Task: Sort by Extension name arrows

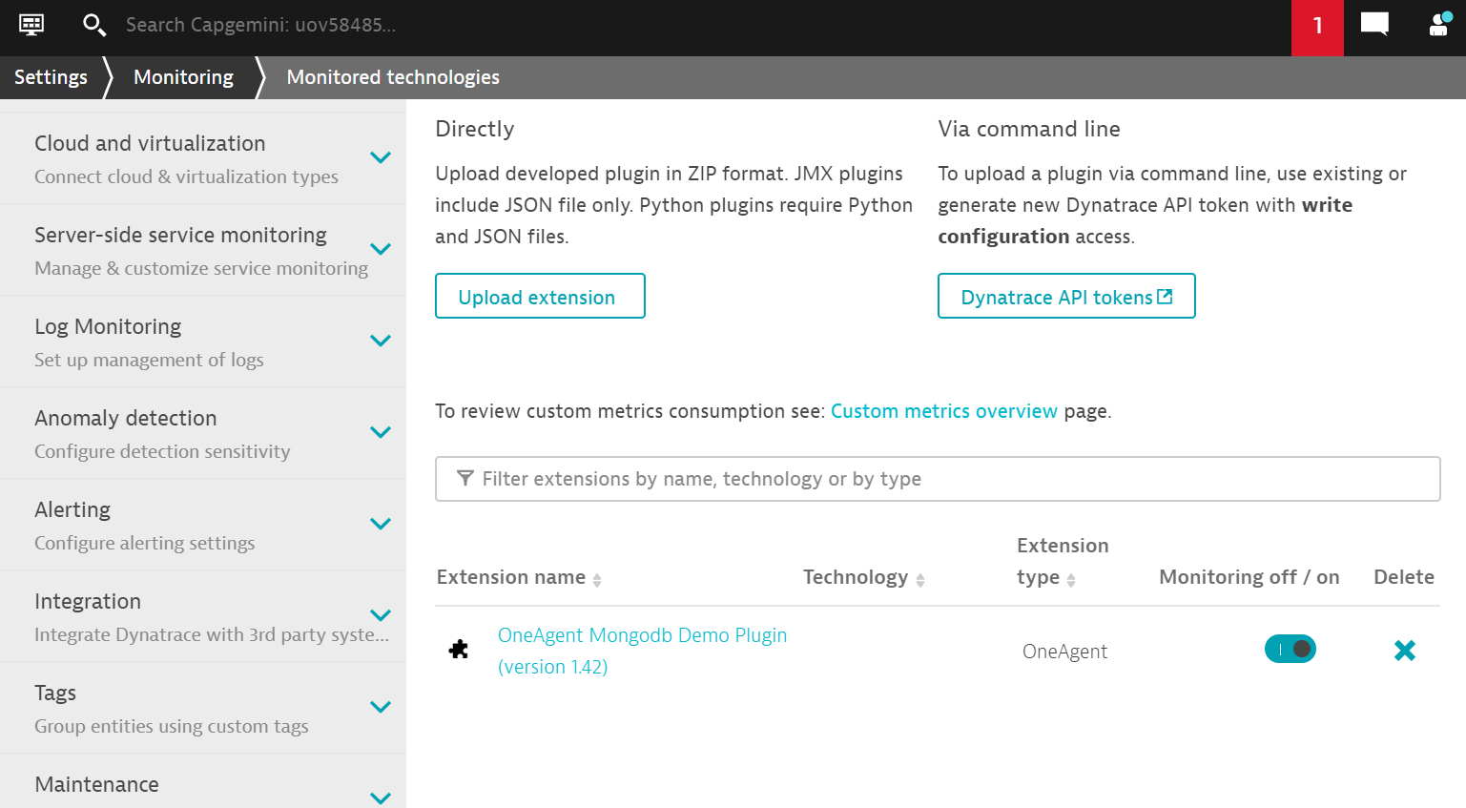Action: click(x=597, y=580)
